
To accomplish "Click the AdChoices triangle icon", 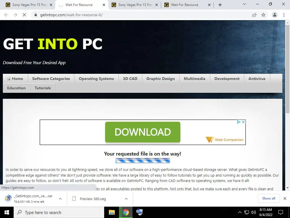I will (238, 122).
